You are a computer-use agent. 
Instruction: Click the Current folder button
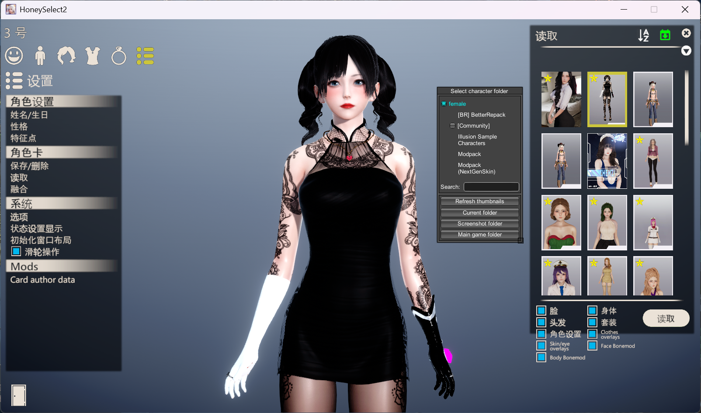tap(480, 213)
